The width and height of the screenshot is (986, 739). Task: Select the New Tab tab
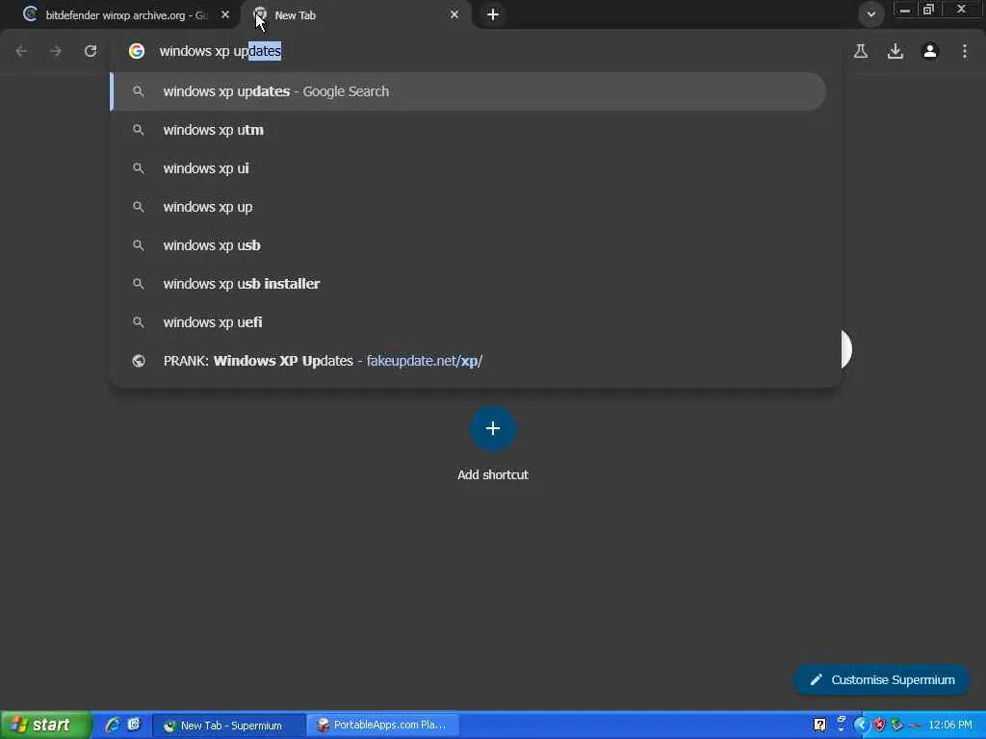(x=355, y=15)
